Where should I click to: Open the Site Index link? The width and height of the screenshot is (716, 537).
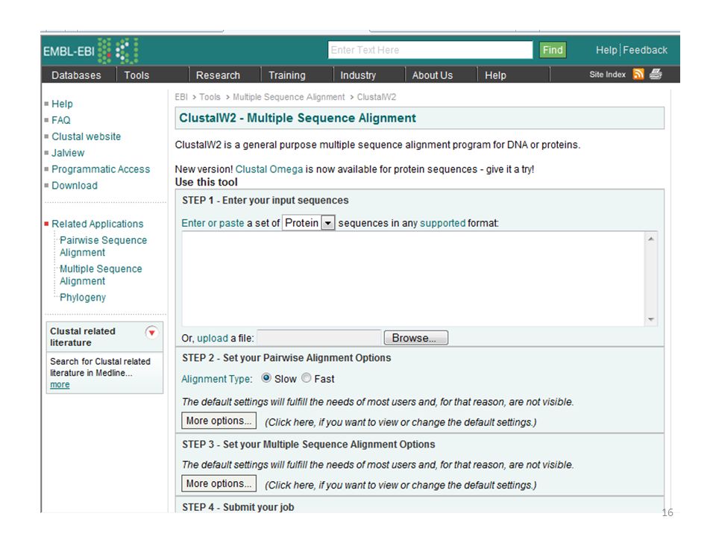[x=607, y=75]
